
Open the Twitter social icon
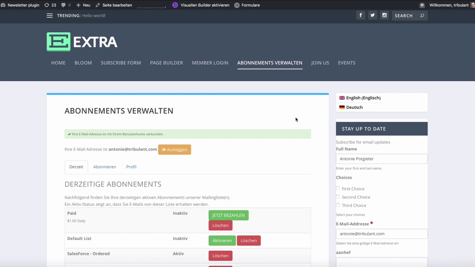point(372,15)
